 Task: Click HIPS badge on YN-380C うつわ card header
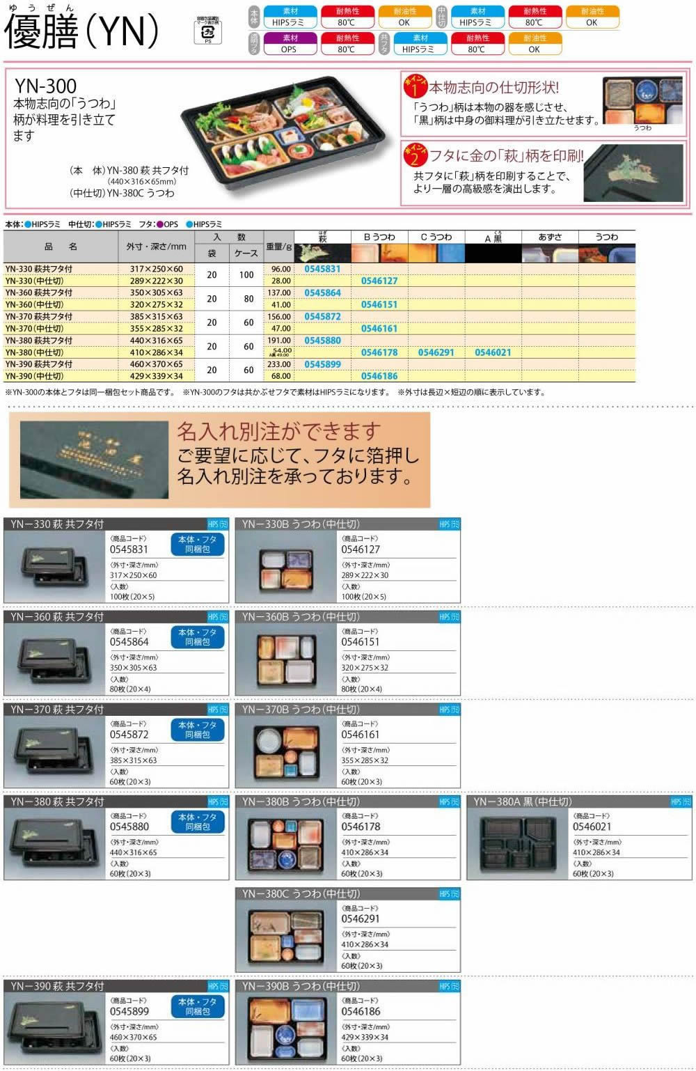click(x=450, y=894)
